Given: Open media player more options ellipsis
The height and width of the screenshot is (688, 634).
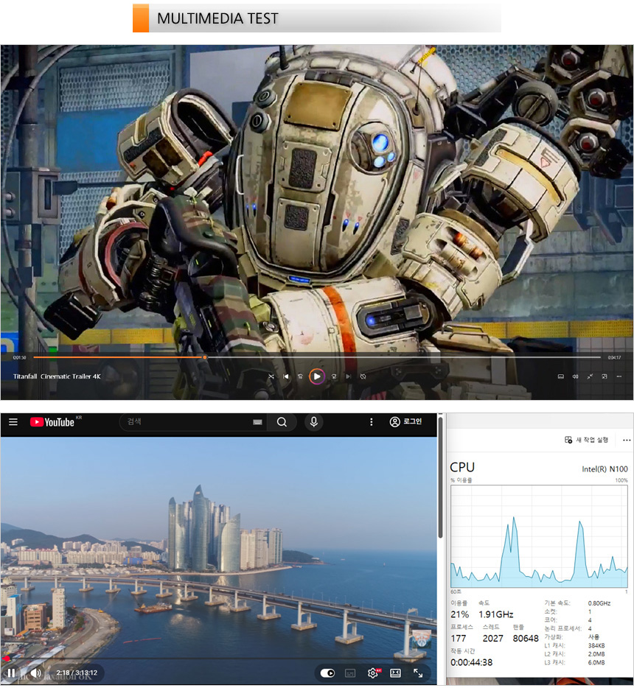Looking at the screenshot, I should tap(620, 376).
